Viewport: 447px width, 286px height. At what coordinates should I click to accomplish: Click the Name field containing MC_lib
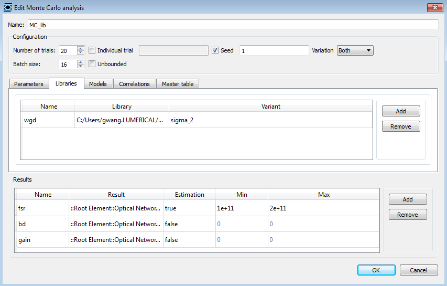[x=233, y=25]
